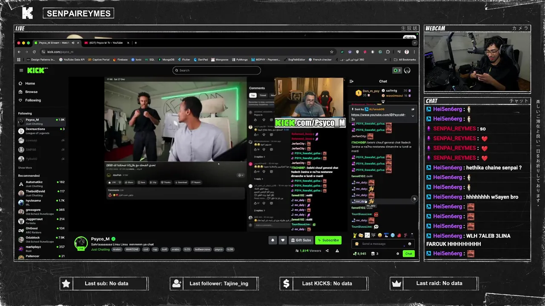Viewport: 545px width, 306px height.
Task: Follow channel with the heart button
Action: pos(283,240)
